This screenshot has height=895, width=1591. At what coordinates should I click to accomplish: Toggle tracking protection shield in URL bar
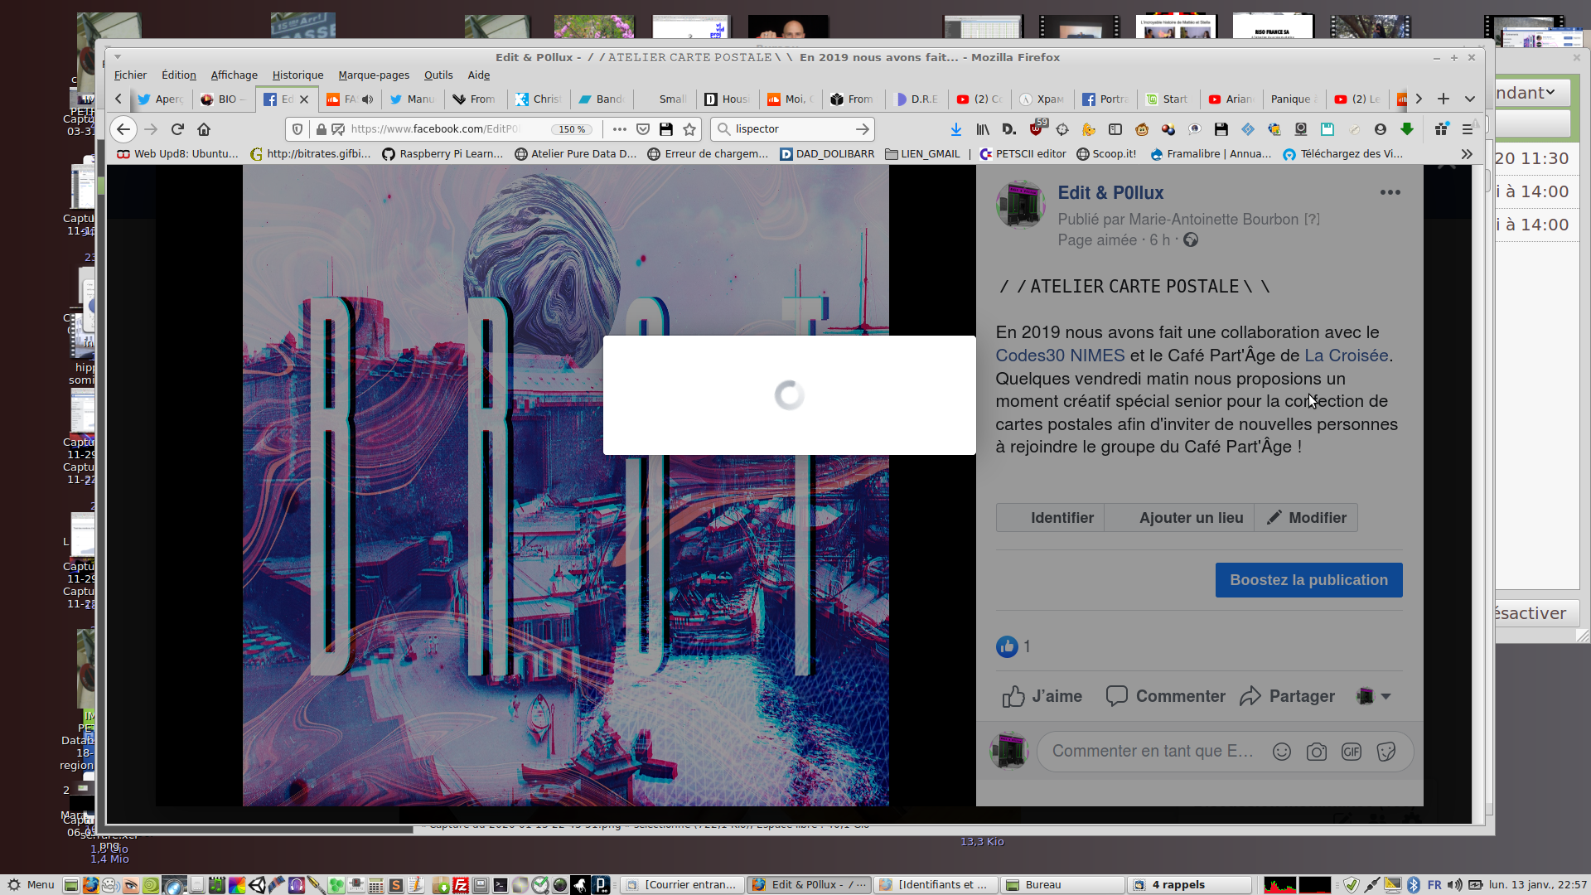[297, 129]
